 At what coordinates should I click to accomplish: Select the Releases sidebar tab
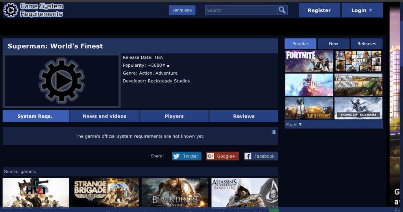367,44
